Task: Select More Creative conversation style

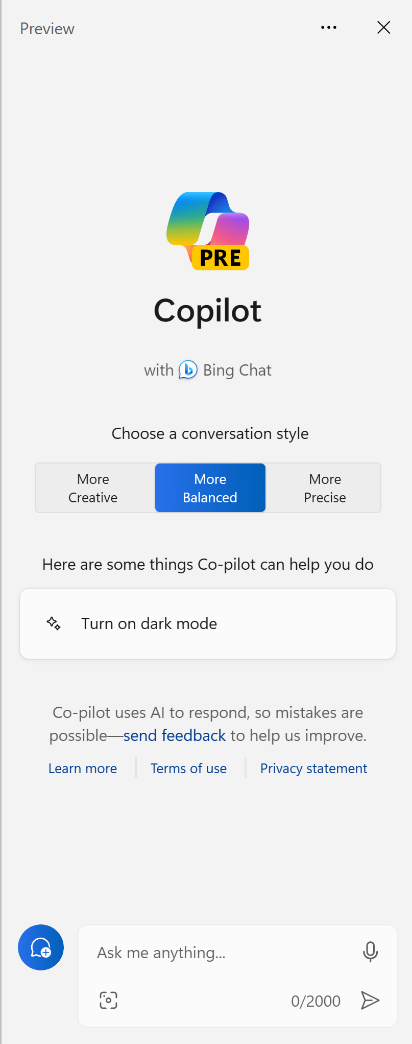Action: (93, 488)
